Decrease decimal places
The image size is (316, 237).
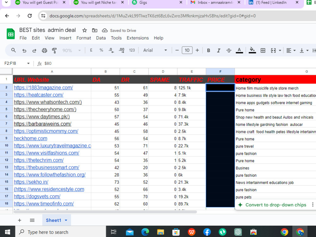click(x=111, y=50)
